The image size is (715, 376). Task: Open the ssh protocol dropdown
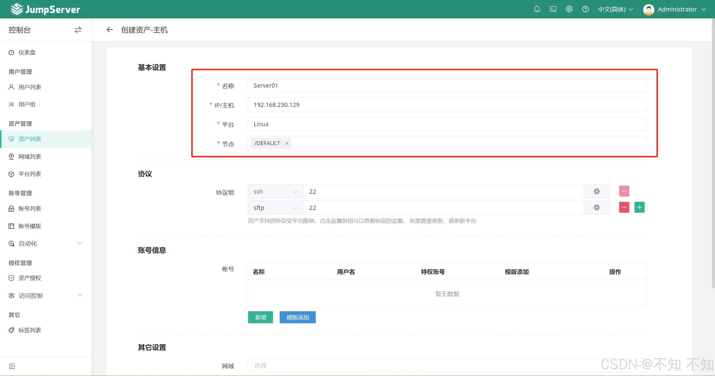coord(275,192)
